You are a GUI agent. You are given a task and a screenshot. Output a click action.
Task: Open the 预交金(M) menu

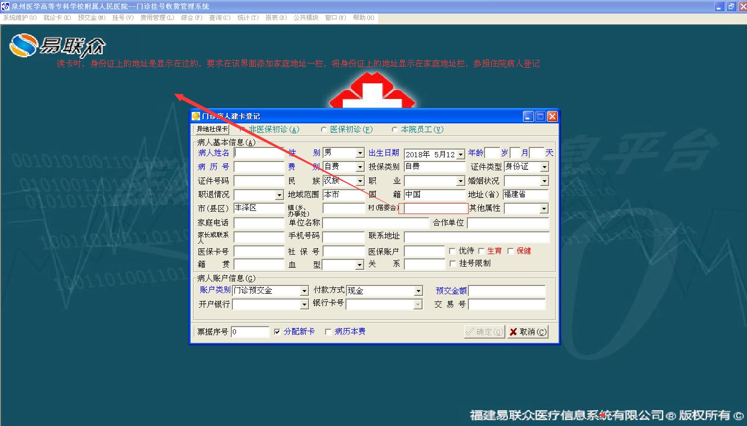(x=92, y=18)
